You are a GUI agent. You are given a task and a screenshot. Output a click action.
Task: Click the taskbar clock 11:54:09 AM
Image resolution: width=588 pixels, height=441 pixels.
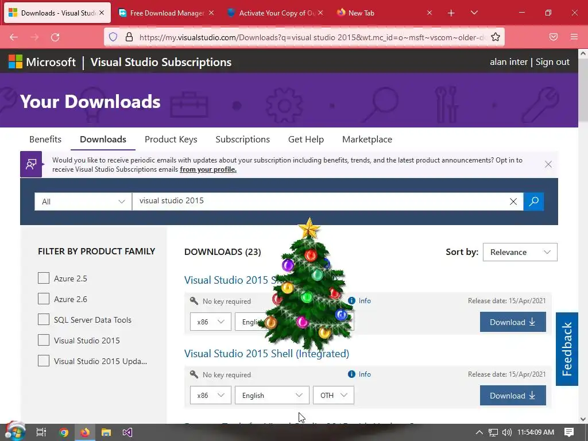[x=536, y=432]
